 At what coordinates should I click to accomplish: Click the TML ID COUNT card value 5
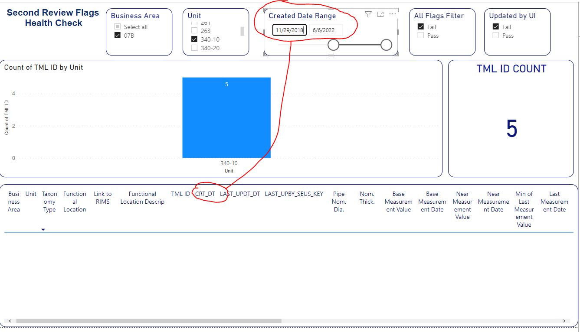pos(511,129)
